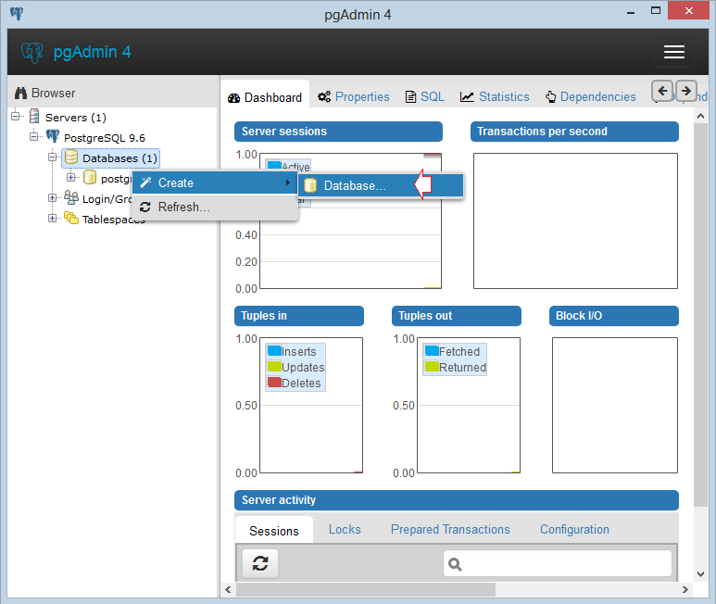716x604 pixels.
Task: Click the Fetched legend blue swatch
Action: point(432,350)
